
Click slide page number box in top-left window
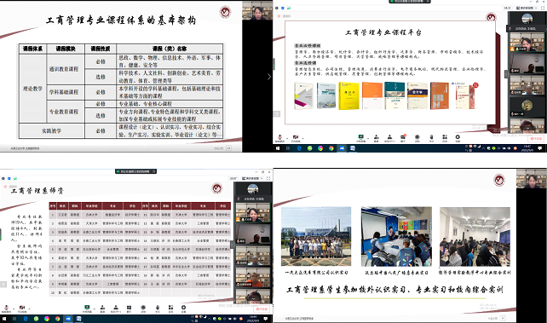tap(229, 148)
